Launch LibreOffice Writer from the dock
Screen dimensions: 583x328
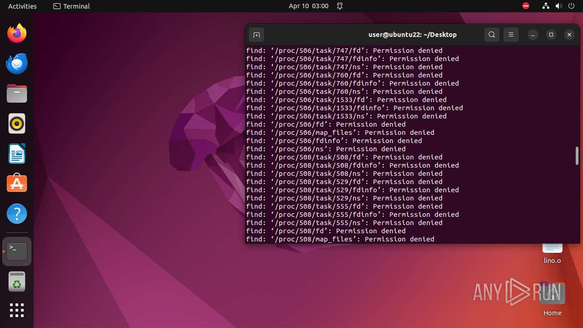tap(17, 154)
